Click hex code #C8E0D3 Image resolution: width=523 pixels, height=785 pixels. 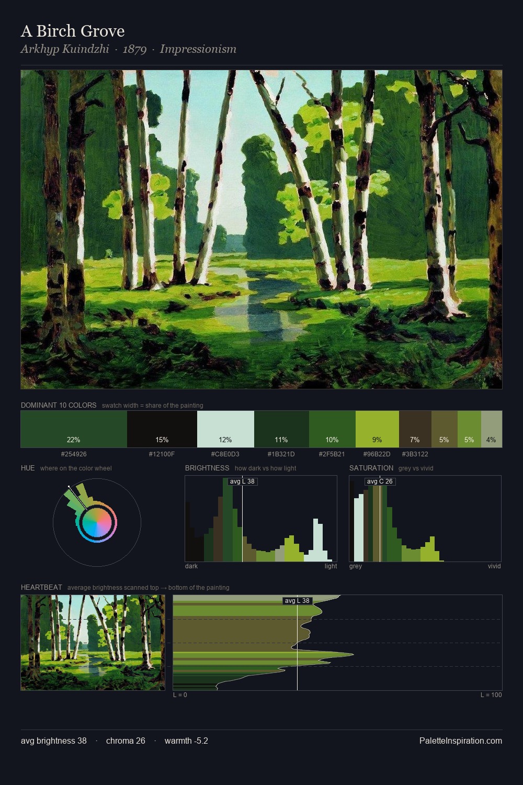pos(225,454)
